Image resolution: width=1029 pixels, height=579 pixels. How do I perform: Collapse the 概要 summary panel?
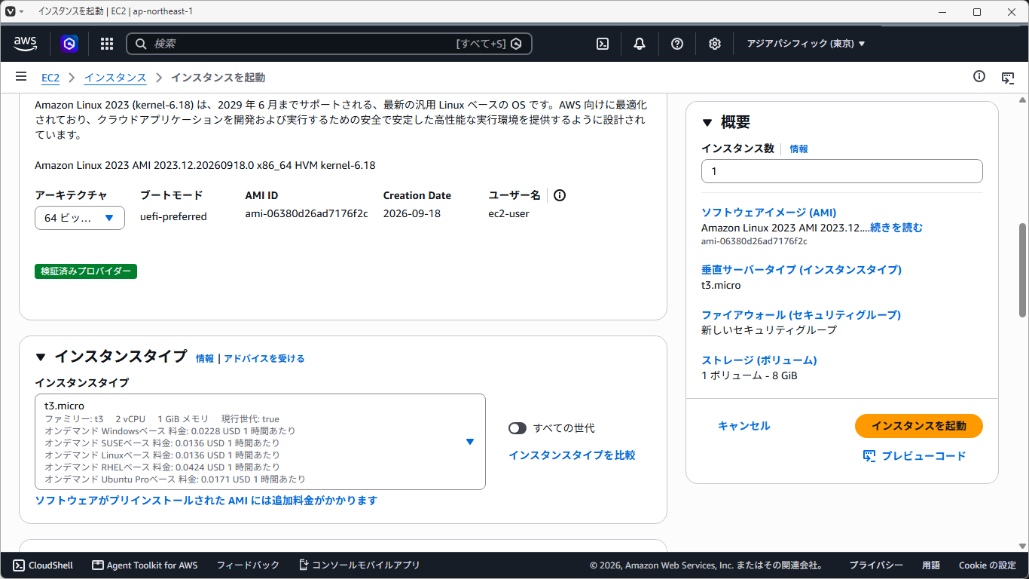[707, 123]
